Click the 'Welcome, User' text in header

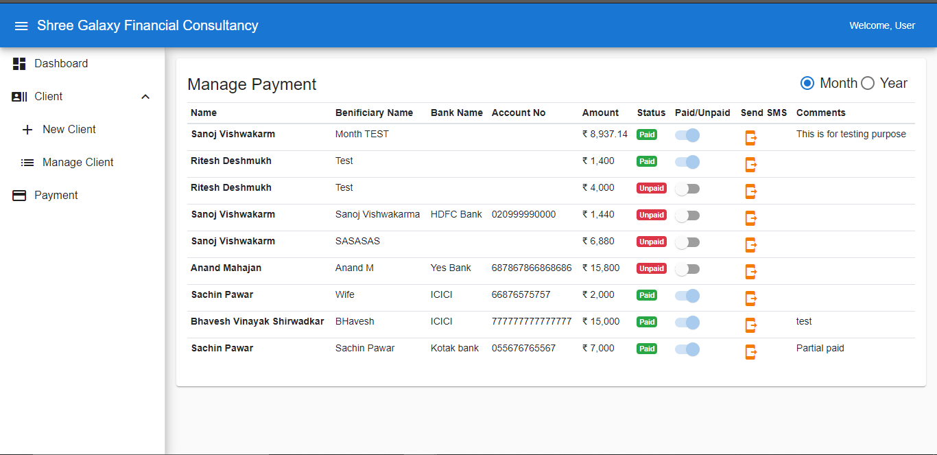[x=882, y=25]
